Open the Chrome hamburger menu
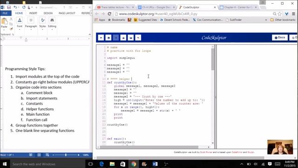298x168 pixels. (x=294, y=14)
